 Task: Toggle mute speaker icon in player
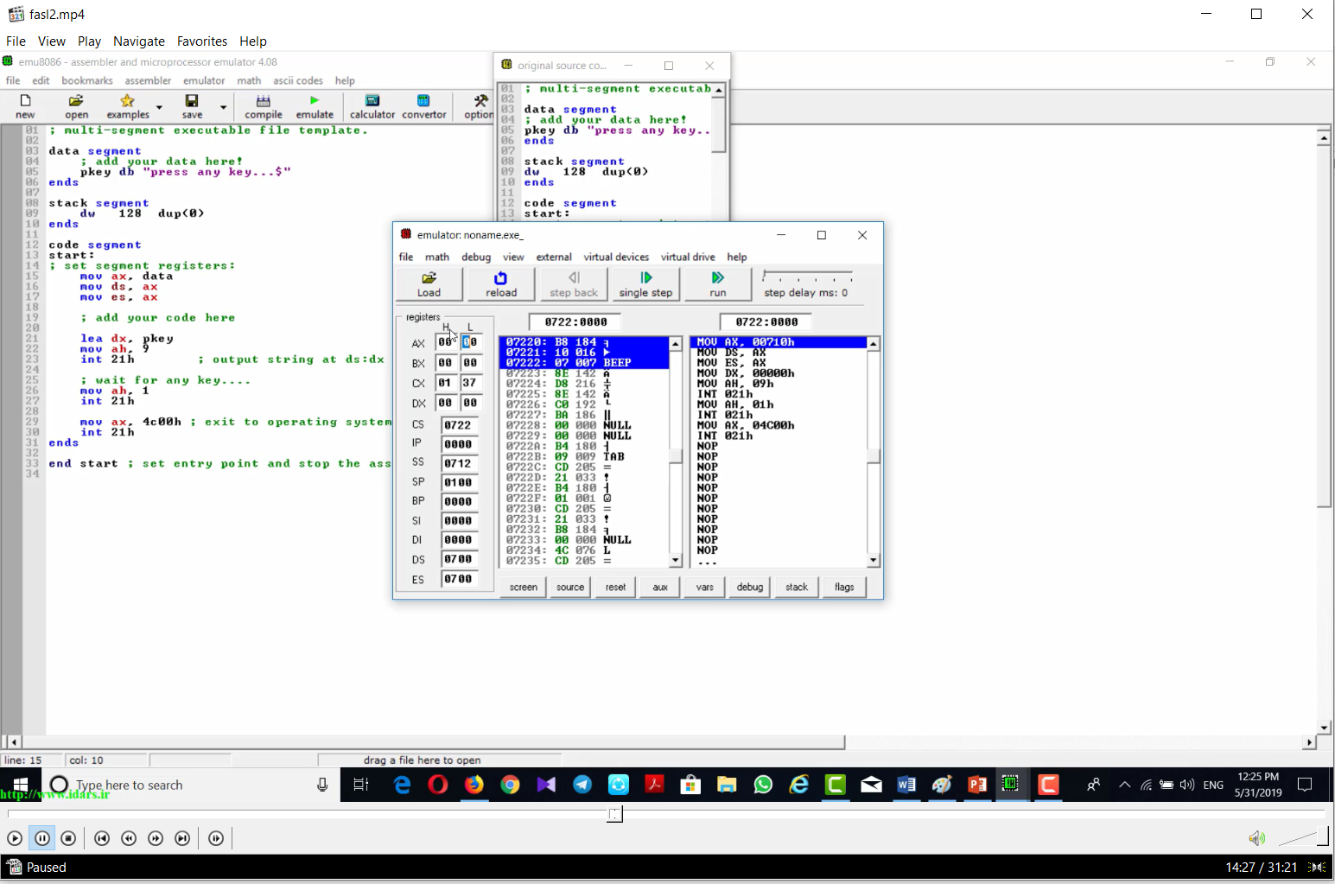(1256, 838)
